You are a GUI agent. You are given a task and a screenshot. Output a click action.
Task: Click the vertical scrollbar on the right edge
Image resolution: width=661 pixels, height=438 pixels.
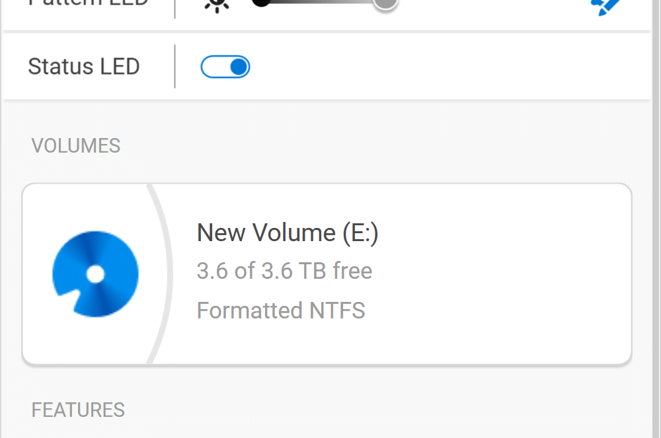tap(656, 219)
